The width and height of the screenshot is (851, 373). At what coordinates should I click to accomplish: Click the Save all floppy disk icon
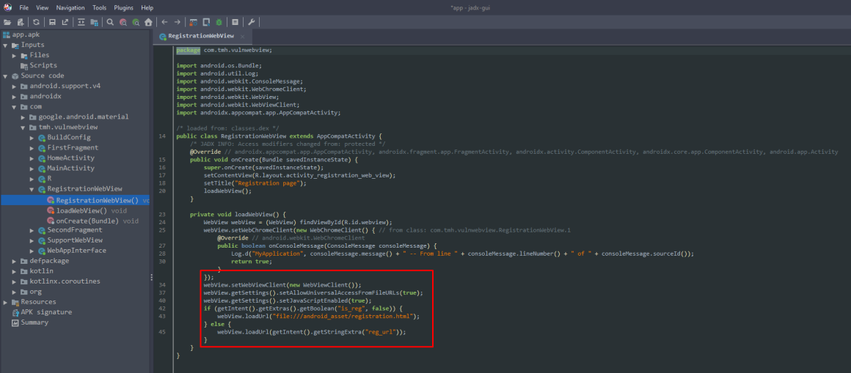point(53,22)
